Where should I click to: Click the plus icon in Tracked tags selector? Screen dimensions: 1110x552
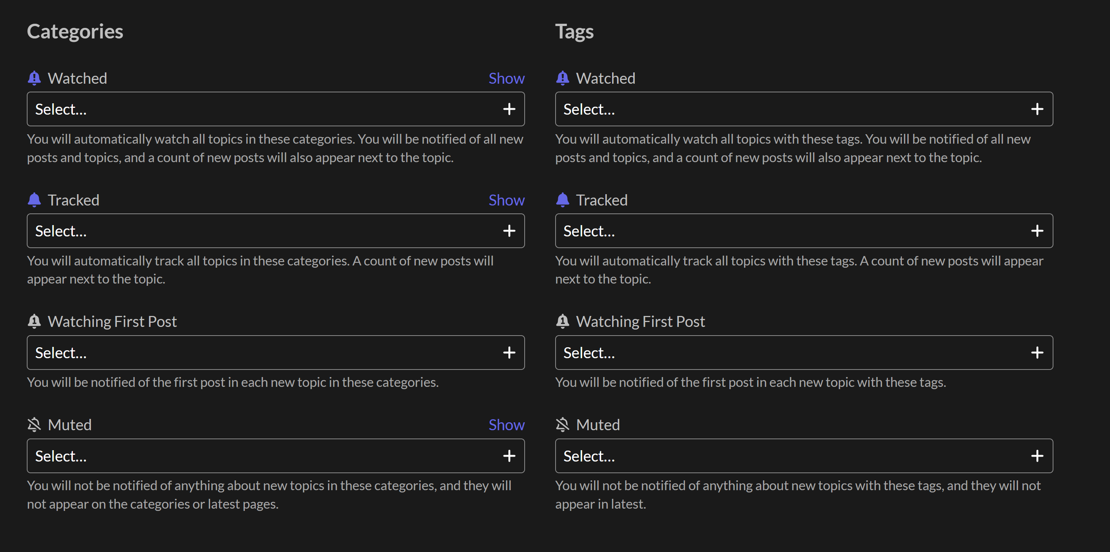pyautogui.click(x=1037, y=231)
